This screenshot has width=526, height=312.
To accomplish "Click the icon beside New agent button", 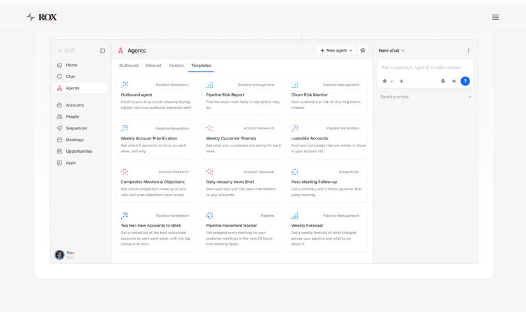I will [x=363, y=51].
